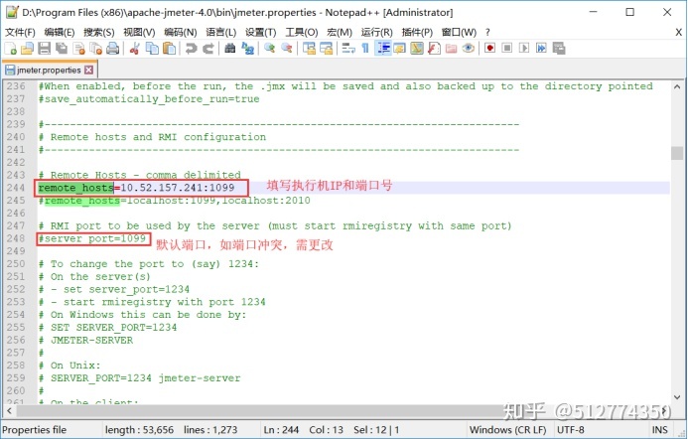
Task: Open the 设置(T) menu
Action: pyautogui.click(x=261, y=32)
